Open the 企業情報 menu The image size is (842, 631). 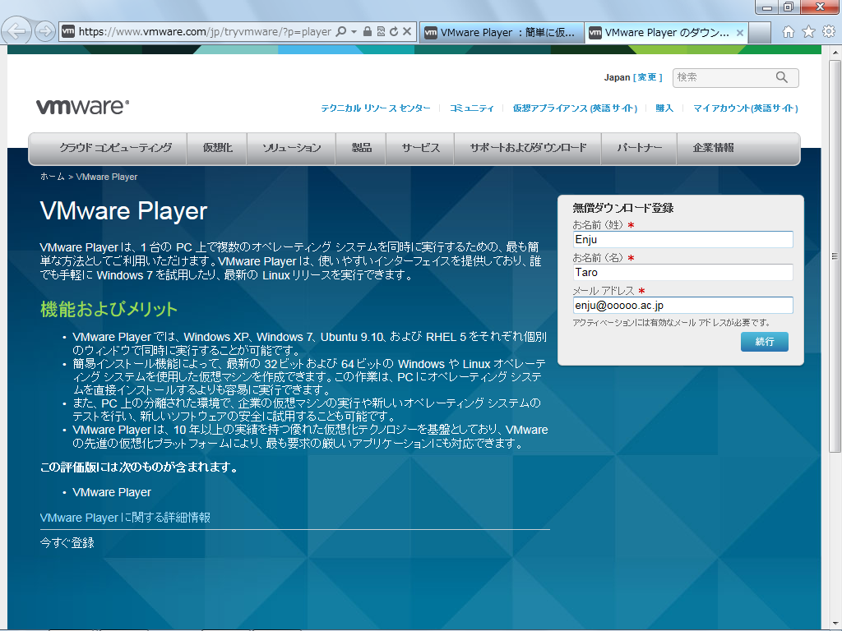(x=713, y=148)
